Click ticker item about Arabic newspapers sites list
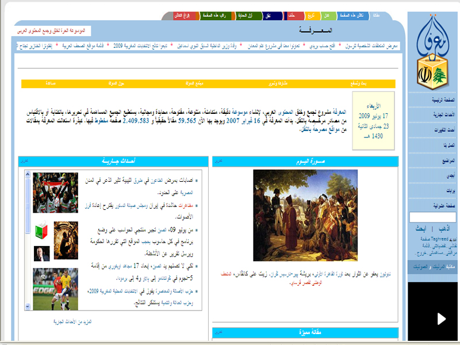Viewport: 460px width, 345px height. click(x=83, y=46)
